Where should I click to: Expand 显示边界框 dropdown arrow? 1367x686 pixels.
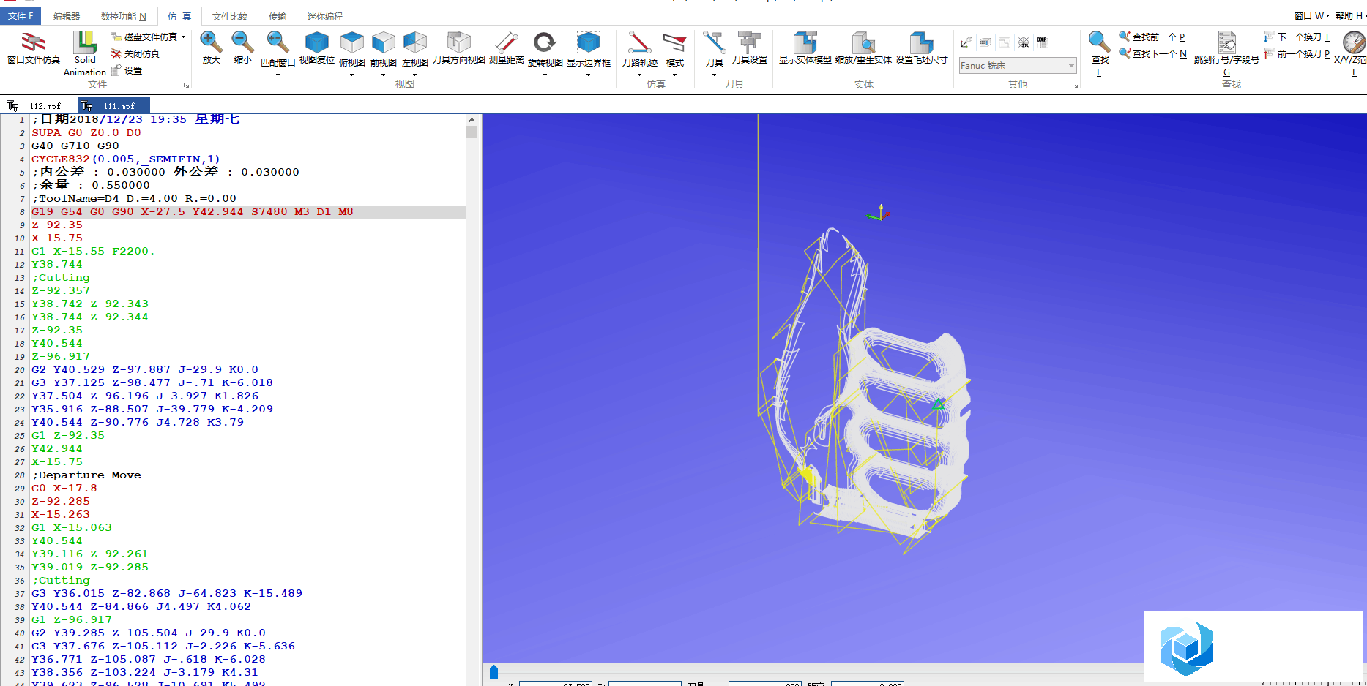(x=589, y=75)
